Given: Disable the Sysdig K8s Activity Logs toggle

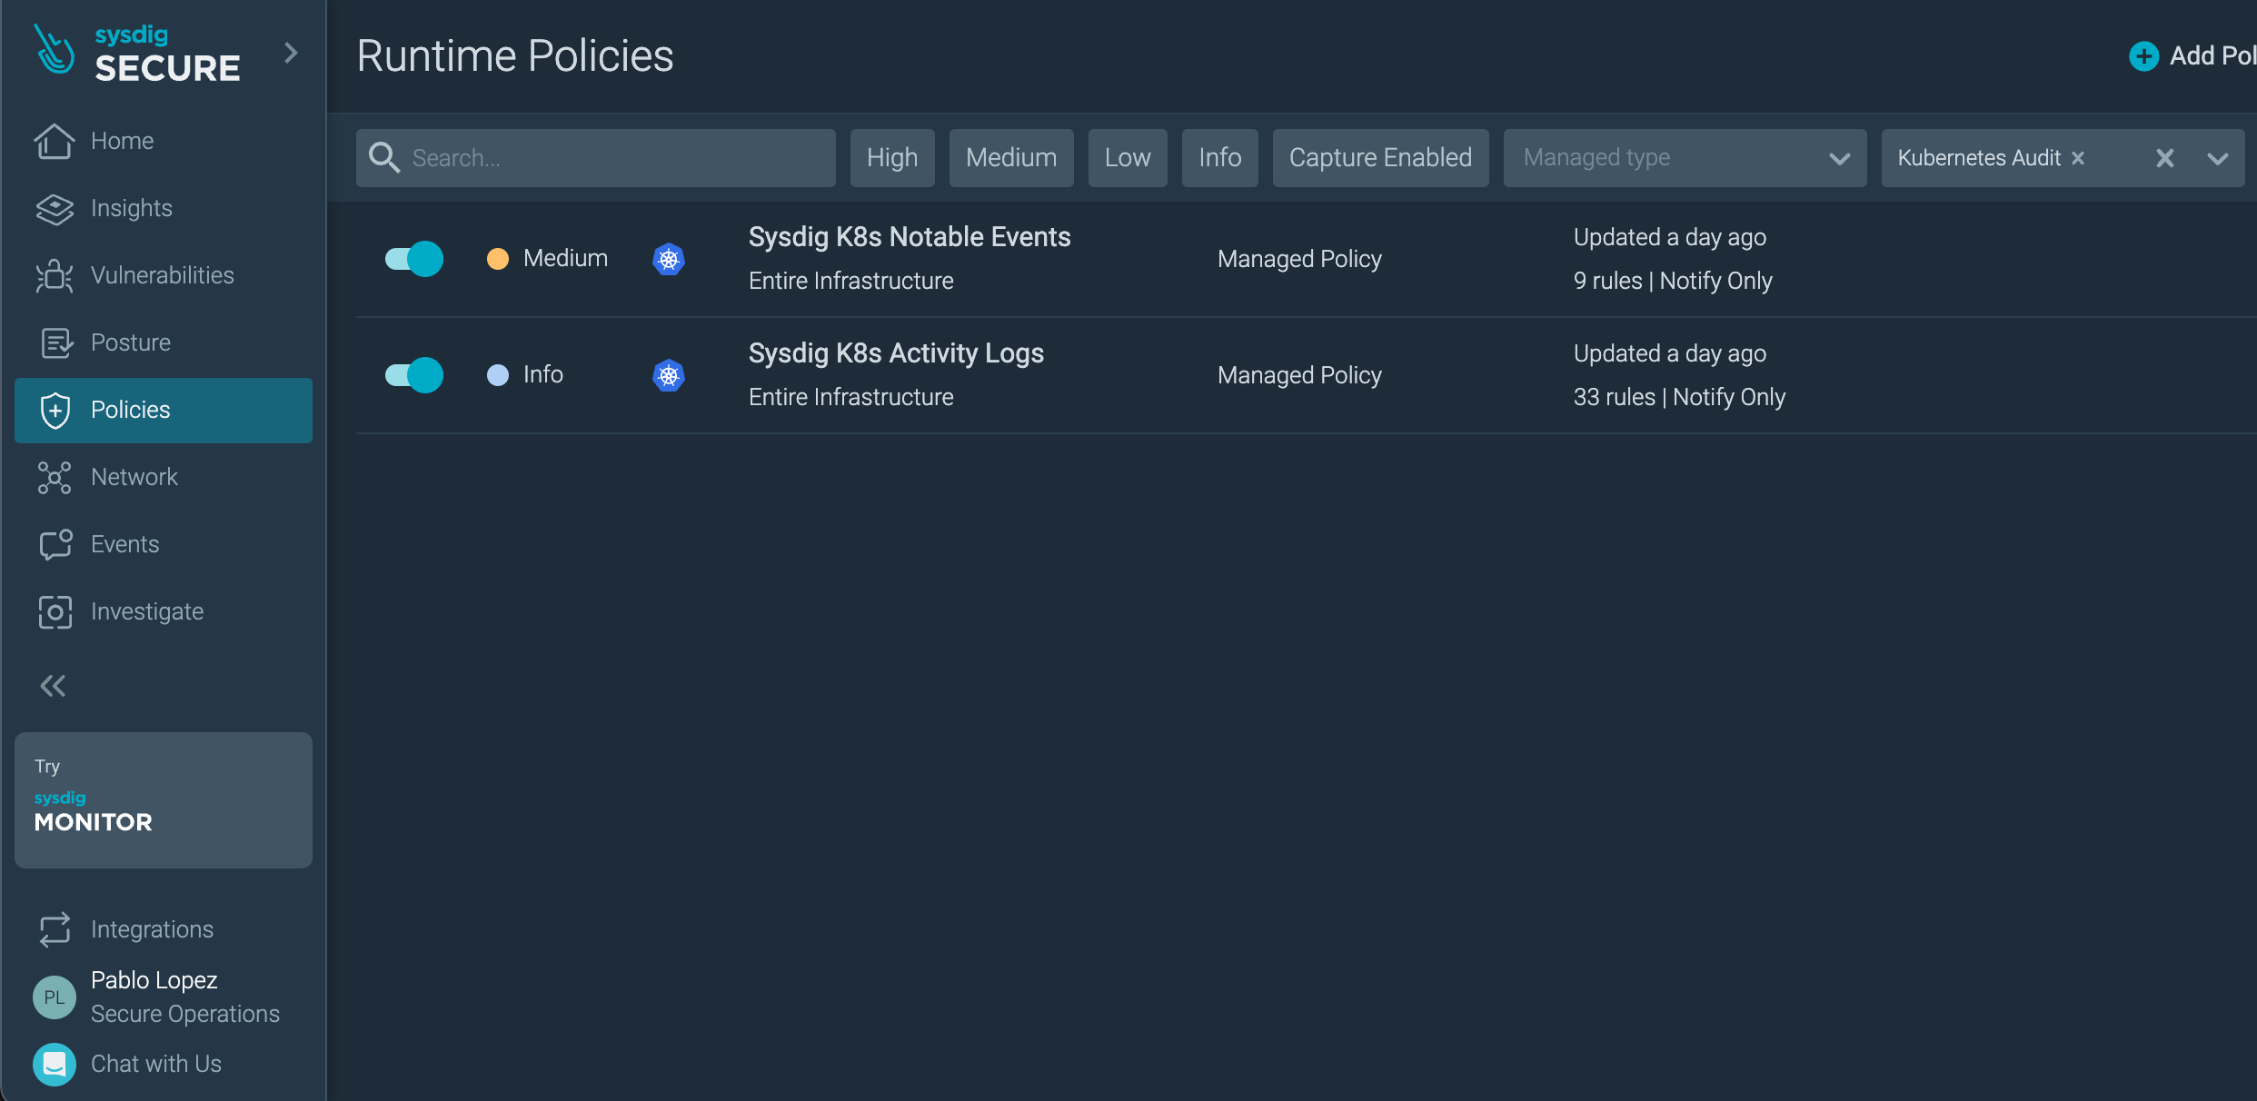Looking at the screenshot, I should (413, 375).
